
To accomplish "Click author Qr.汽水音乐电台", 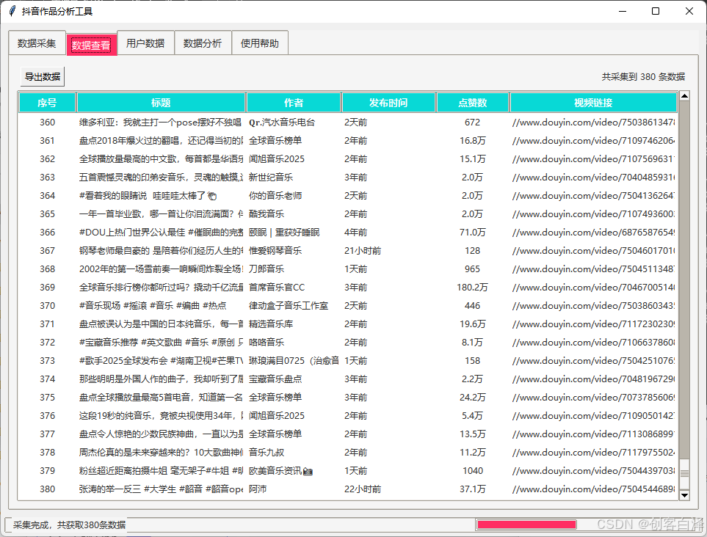I will point(282,123).
